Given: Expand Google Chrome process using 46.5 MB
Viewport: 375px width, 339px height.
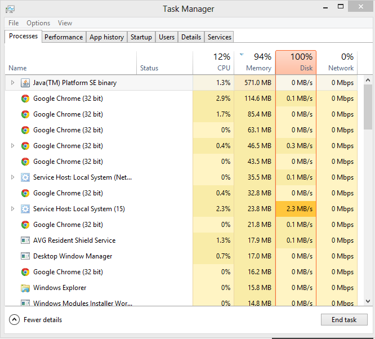Looking at the screenshot, I should 13,146.
